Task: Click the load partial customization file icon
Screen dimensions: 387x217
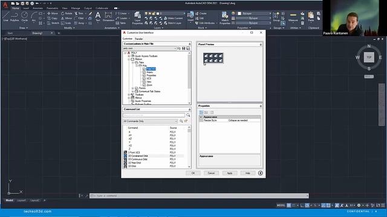Action: 179,48
